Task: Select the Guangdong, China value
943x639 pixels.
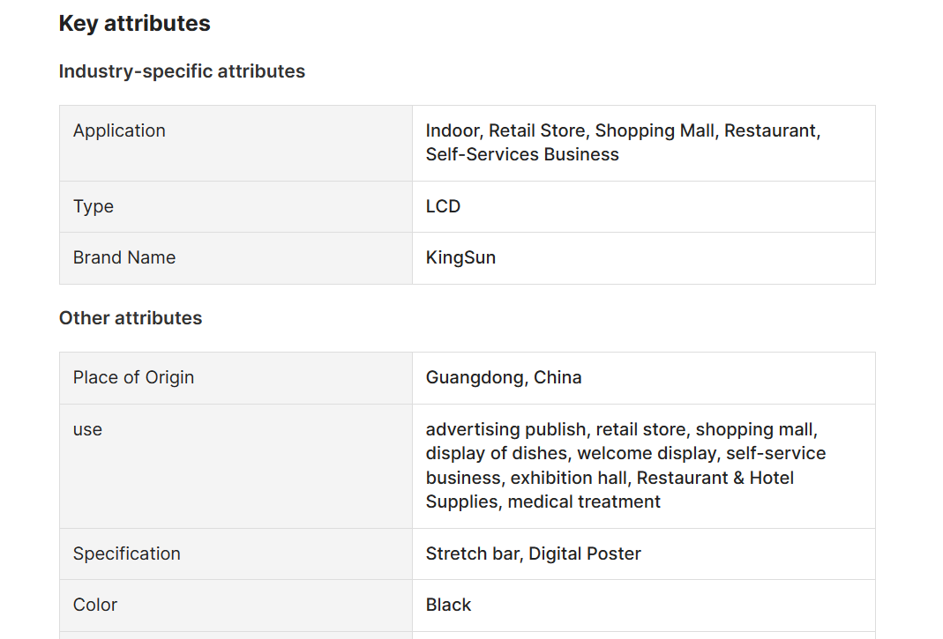Action: coord(504,377)
